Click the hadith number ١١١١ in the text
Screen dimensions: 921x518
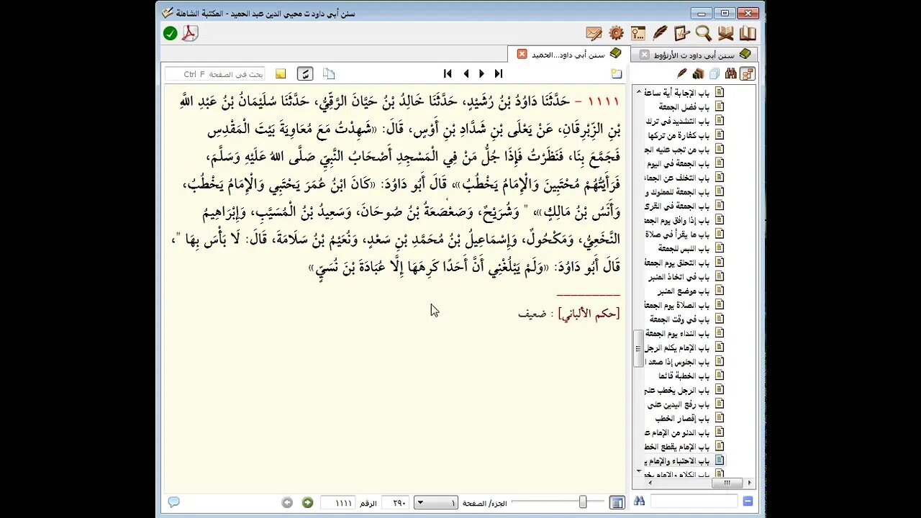pyautogui.click(x=604, y=101)
